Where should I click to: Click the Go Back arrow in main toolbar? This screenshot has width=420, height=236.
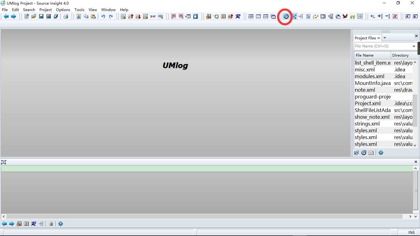(x=6, y=16)
